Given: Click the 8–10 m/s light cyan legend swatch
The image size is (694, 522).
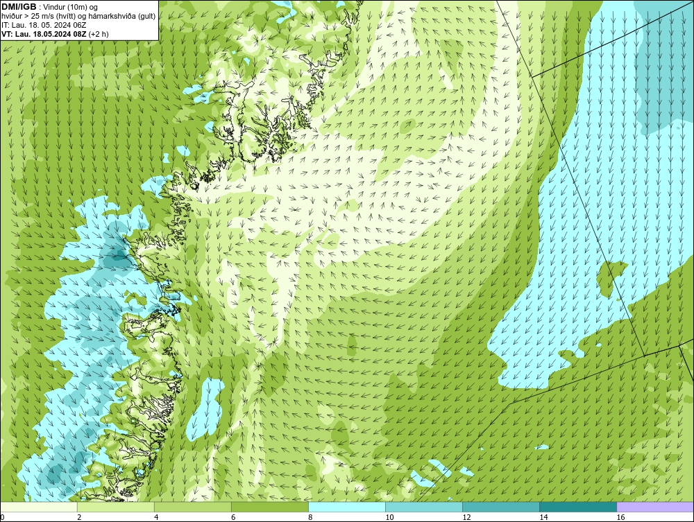Looking at the screenshot, I should (x=346, y=507).
